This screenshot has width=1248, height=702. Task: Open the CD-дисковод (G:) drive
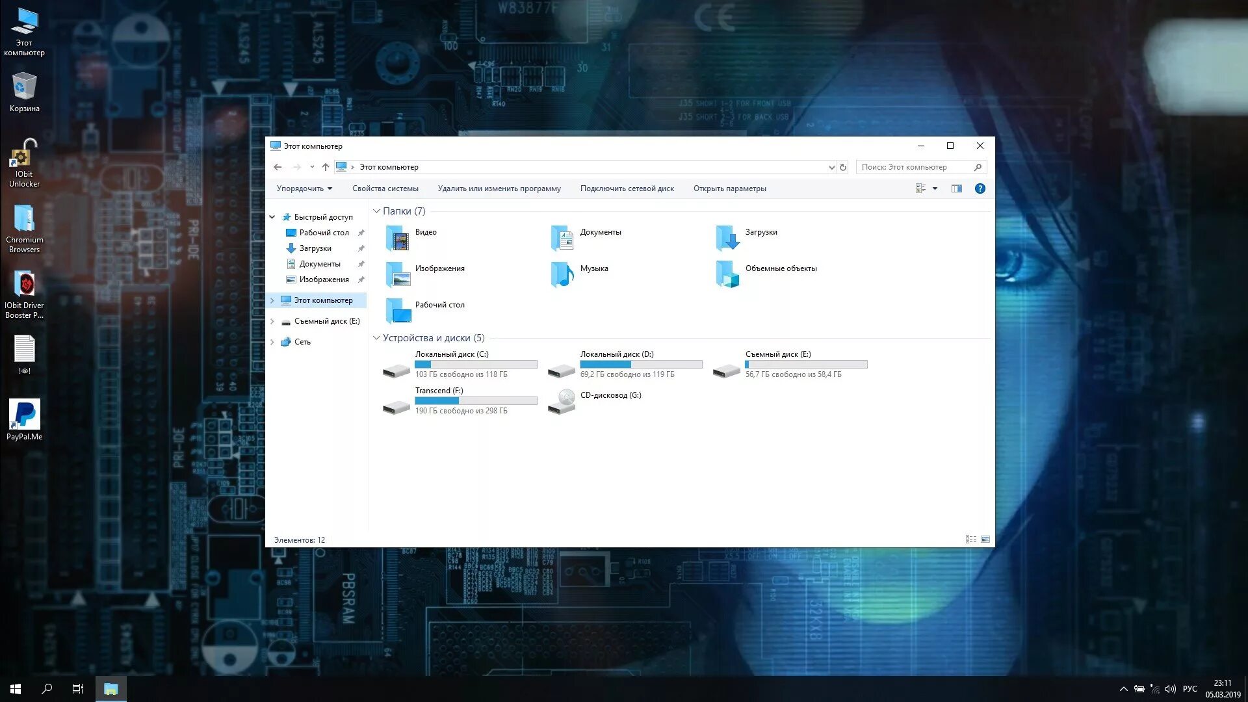pos(610,395)
